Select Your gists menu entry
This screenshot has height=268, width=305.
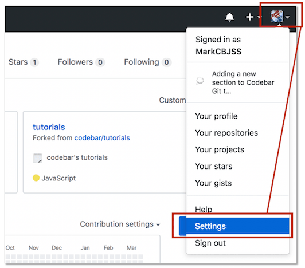[213, 183]
